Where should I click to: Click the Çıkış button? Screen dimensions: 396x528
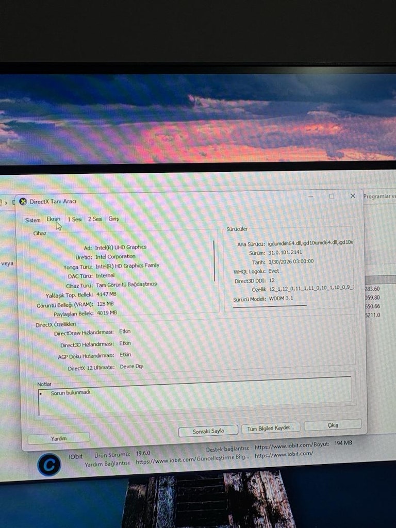click(x=333, y=425)
